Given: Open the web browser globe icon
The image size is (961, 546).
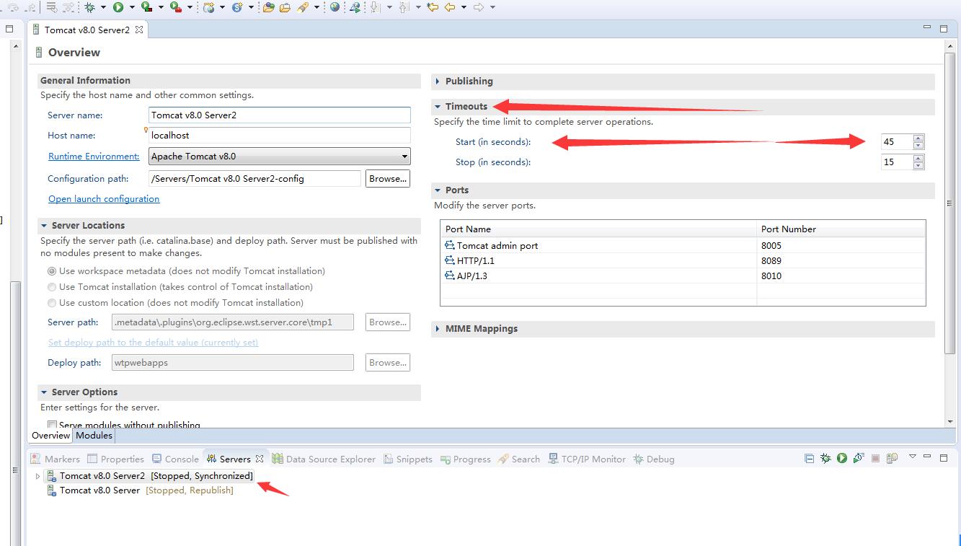Looking at the screenshot, I should (x=335, y=7).
